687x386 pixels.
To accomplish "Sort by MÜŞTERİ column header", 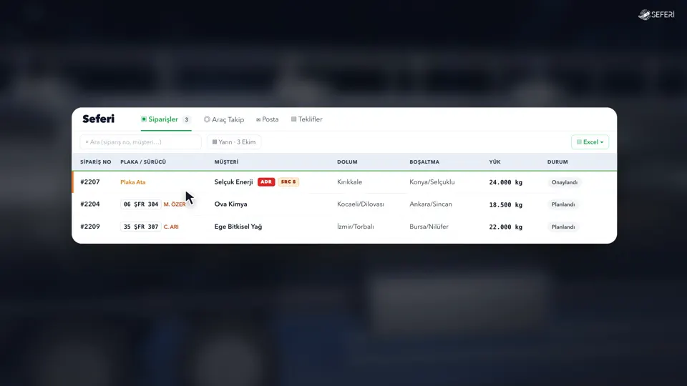I will pyautogui.click(x=227, y=162).
